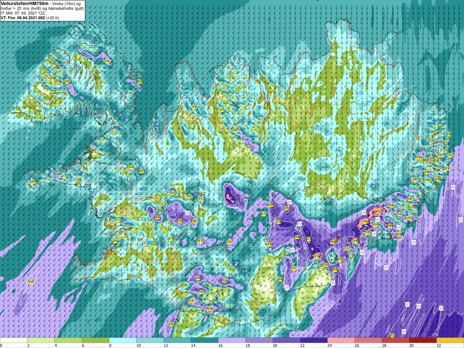Select the 30–32 m/s dark red legend swatch

click(423, 340)
